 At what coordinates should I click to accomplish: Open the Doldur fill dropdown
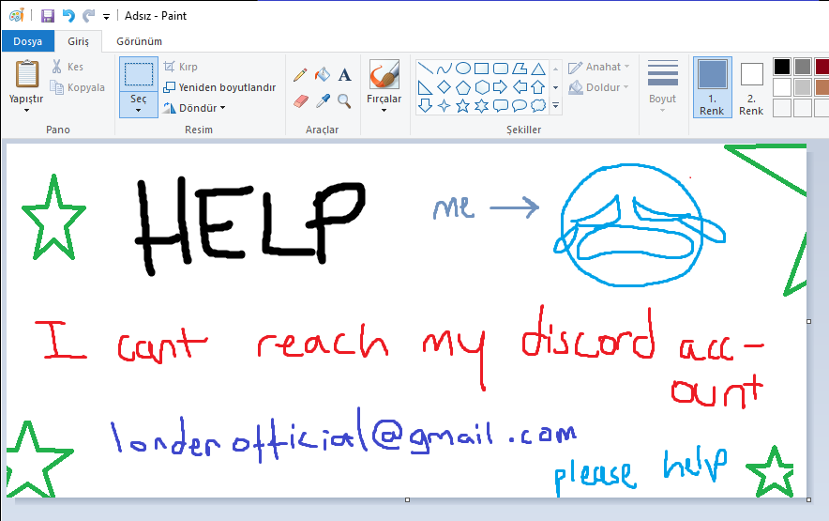[x=599, y=87]
